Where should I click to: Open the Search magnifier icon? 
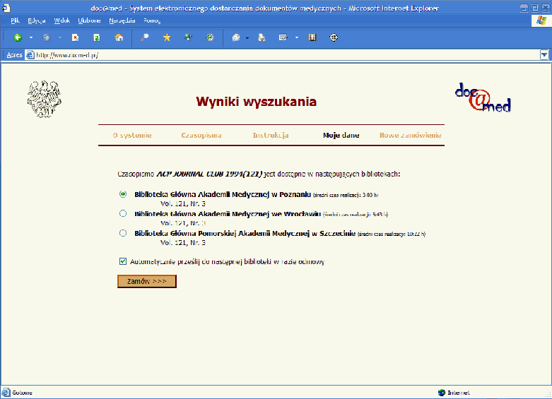tap(145, 37)
